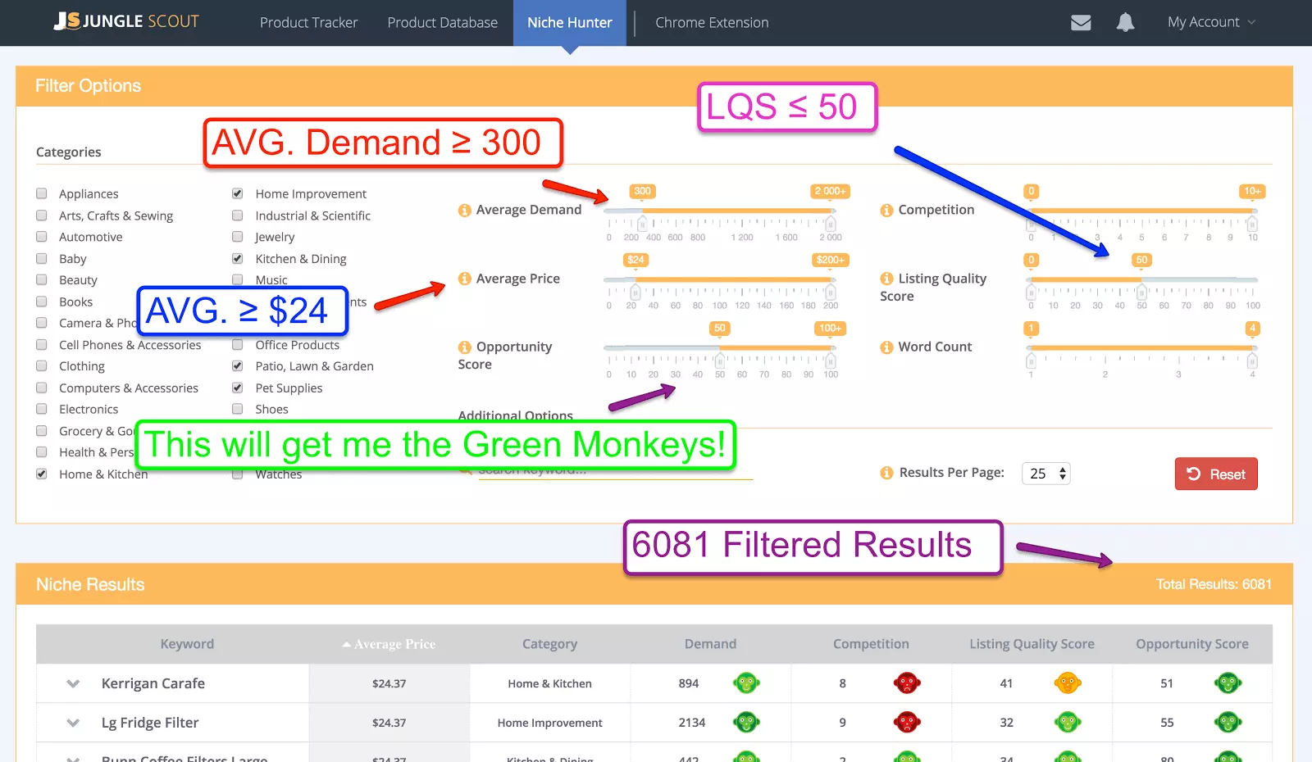Click the Reset filters button
Screen dimensions: 1312x762
point(1216,473)
